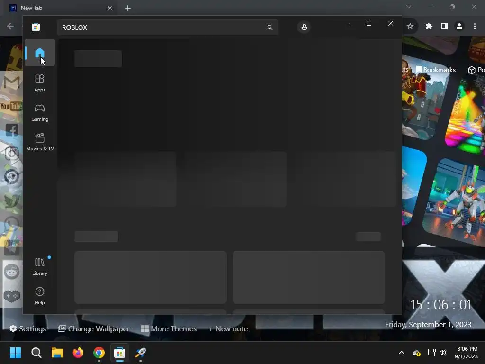Image resolution: width=485 pixels, height=364 pixels.
Task: Open Firefox from taskbar
Action: [78, 353]
